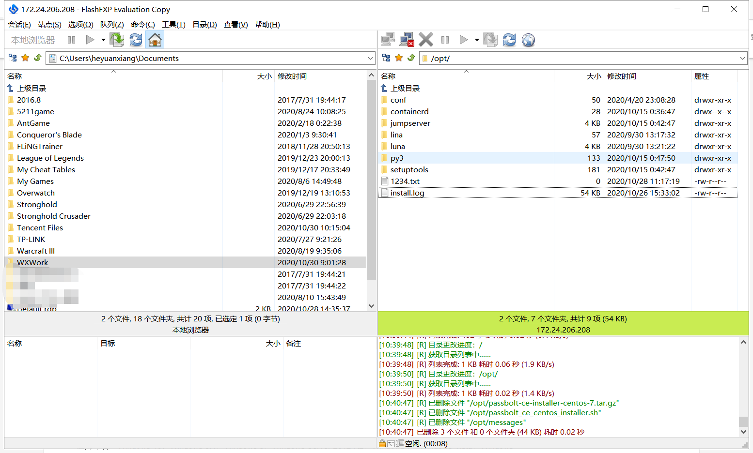The height and width of the screenshot is (453, 753).
Task: Click the remote pane transfer play button
Action: (464, 40)
